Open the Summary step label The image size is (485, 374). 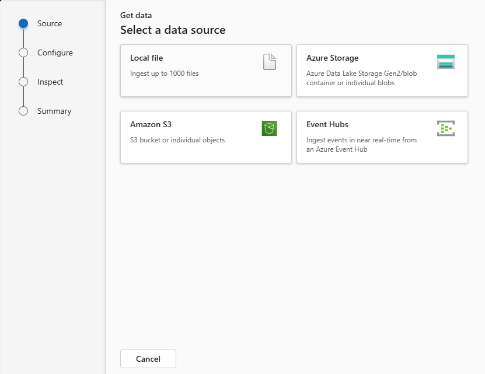(54, 111)
